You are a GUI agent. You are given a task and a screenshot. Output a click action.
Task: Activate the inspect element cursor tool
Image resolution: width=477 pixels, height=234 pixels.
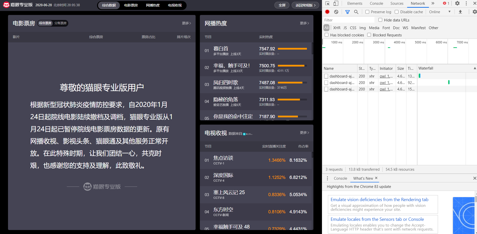coord(328,3)
